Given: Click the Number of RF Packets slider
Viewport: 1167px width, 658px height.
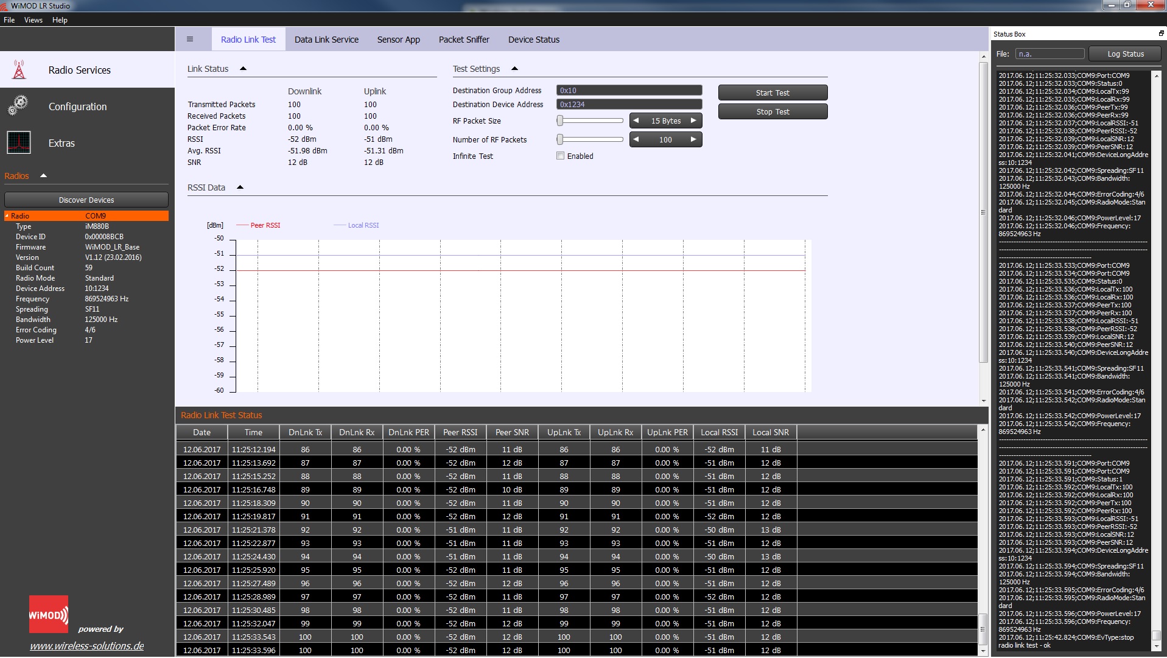Looking at the screenshot, I should pyautogui.click(x=590, y=139).
